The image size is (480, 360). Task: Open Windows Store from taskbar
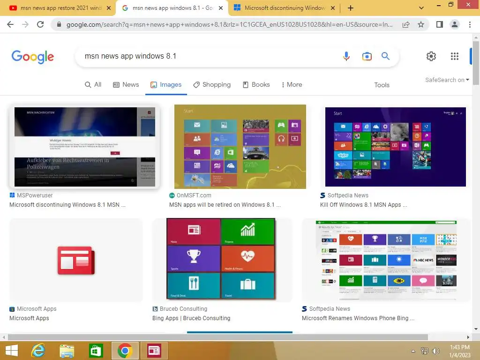(96, 351)
